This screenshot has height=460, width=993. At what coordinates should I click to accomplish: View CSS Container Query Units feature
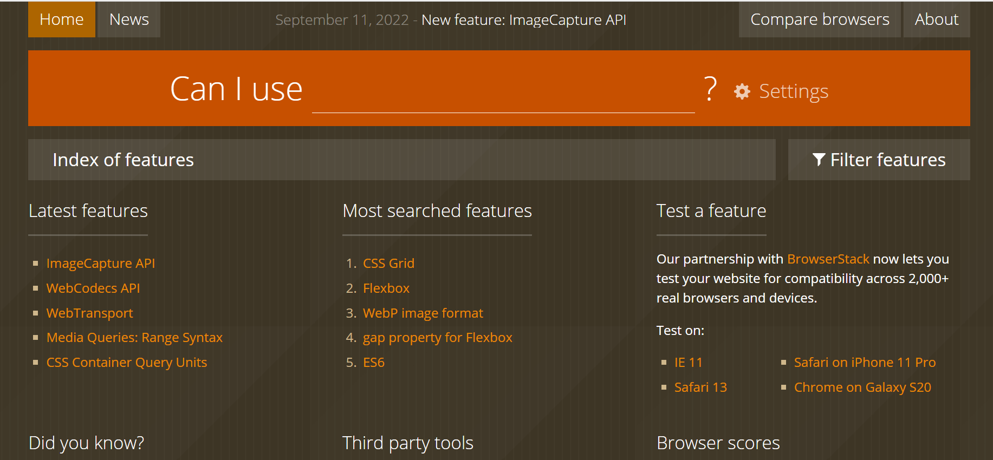[x=127, y=363]
